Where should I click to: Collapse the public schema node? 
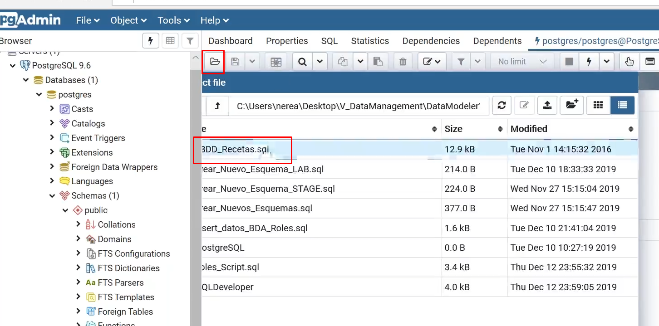pos(65,210)
